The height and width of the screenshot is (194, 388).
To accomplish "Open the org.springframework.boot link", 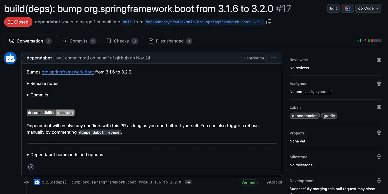I will (68, 72).
